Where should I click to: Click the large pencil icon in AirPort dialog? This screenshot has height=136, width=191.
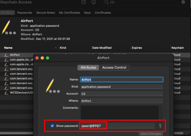pyautogui.click(x=53, y=86)
